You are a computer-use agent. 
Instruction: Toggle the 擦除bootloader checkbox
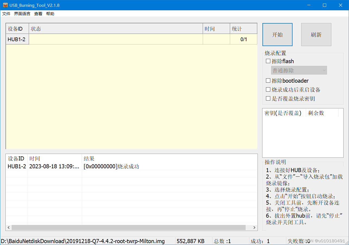coord(268,81)
